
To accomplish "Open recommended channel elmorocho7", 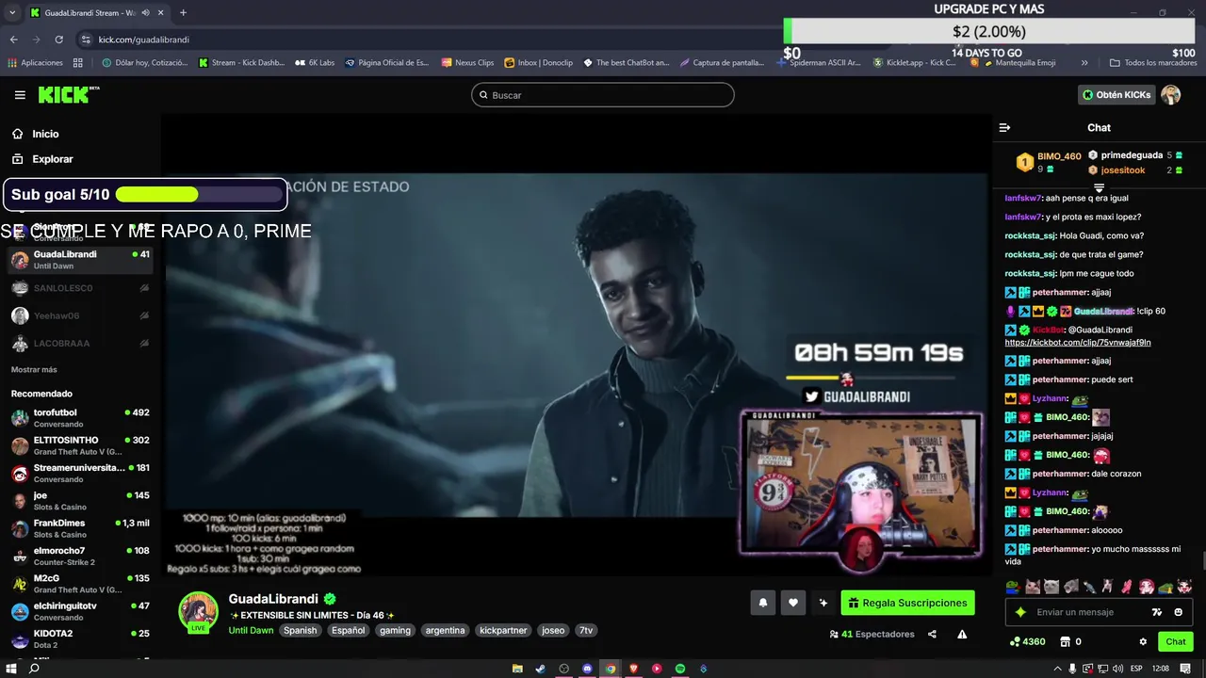I will point(79,556).
